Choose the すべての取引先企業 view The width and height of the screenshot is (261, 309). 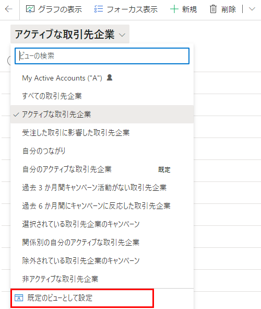[x=102, y=96]
